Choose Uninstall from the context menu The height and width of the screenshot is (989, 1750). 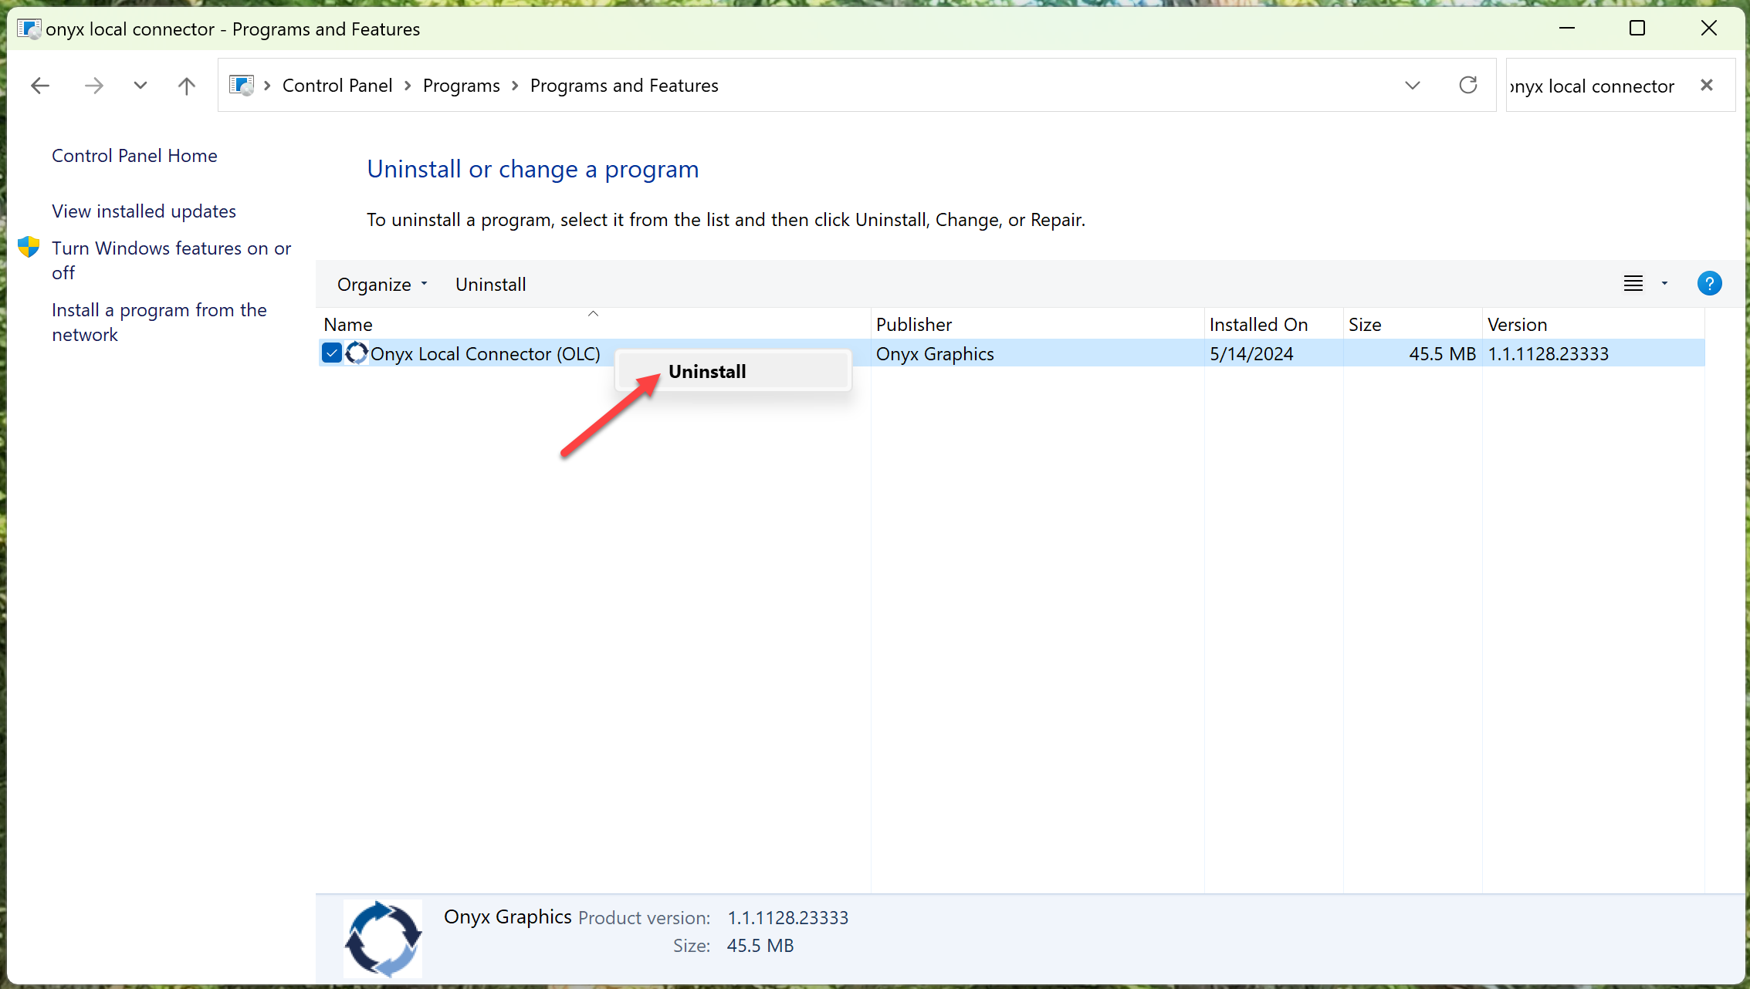tap(733, 372)
